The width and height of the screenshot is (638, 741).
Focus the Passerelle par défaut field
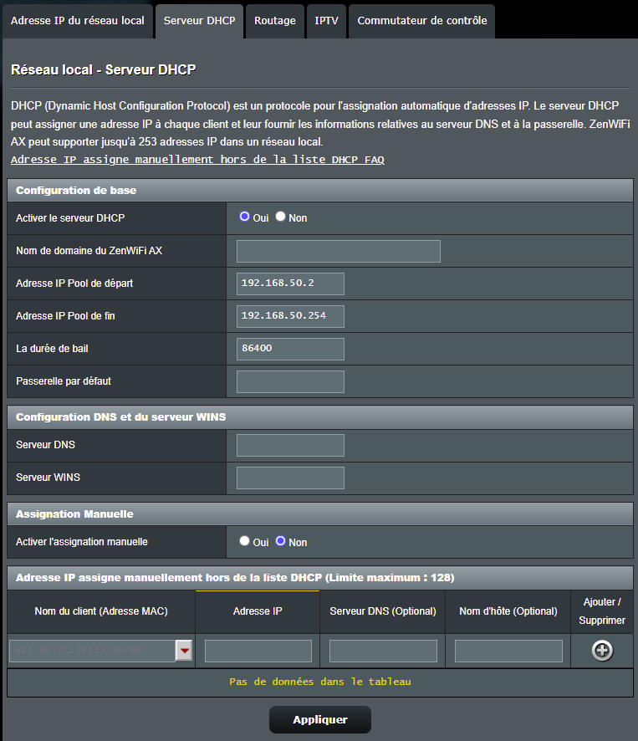pyautogui.click(x=290, y=381)
